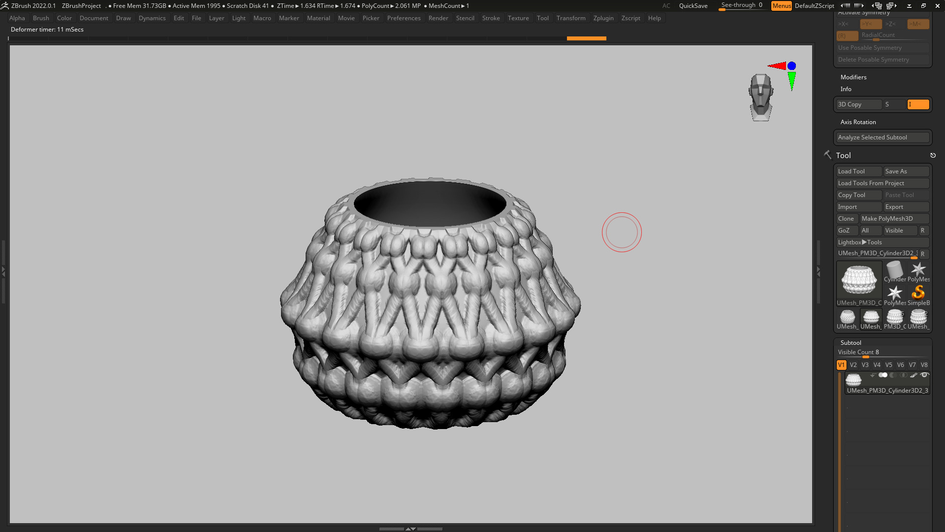945x532 pixels.
Task: Click the R button beside GoZ Visible
Action: tap(923, 231)
